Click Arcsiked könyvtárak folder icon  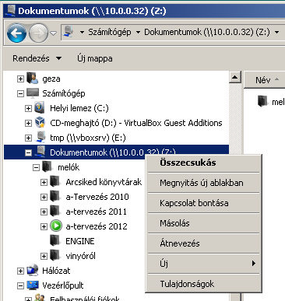55,181
